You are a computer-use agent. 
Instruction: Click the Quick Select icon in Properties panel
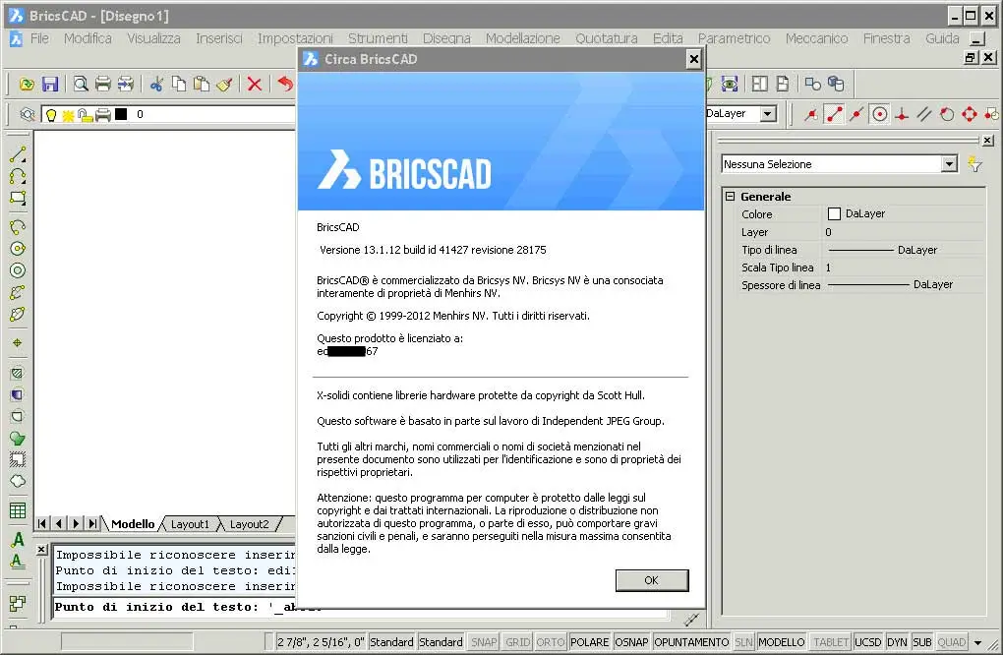[974, 164]
